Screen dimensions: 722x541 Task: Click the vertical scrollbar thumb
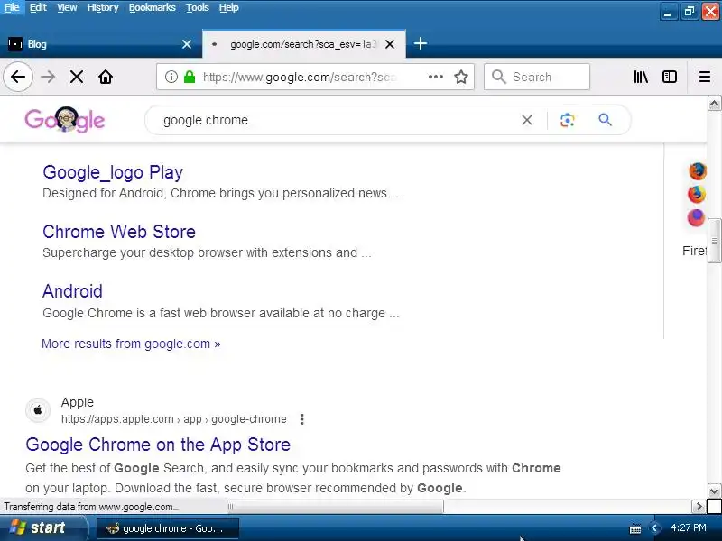pos(714,241)
